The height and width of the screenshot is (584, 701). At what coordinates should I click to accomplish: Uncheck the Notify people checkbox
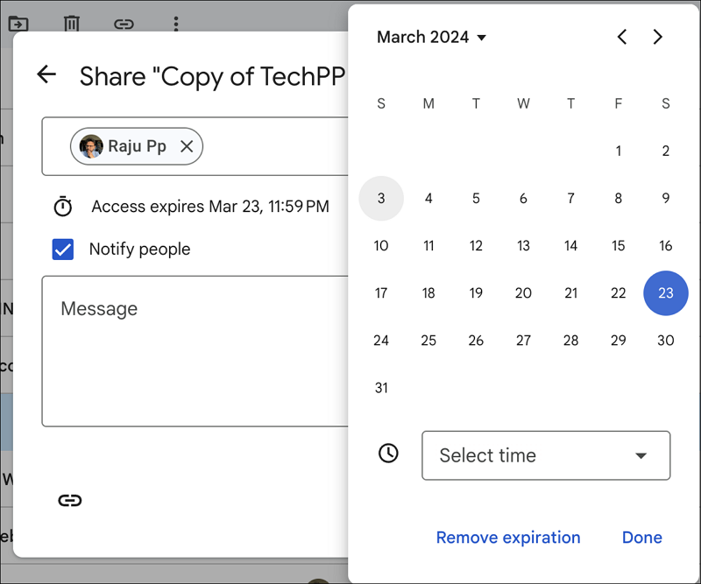pyautogui.click(x=62, y=250)
